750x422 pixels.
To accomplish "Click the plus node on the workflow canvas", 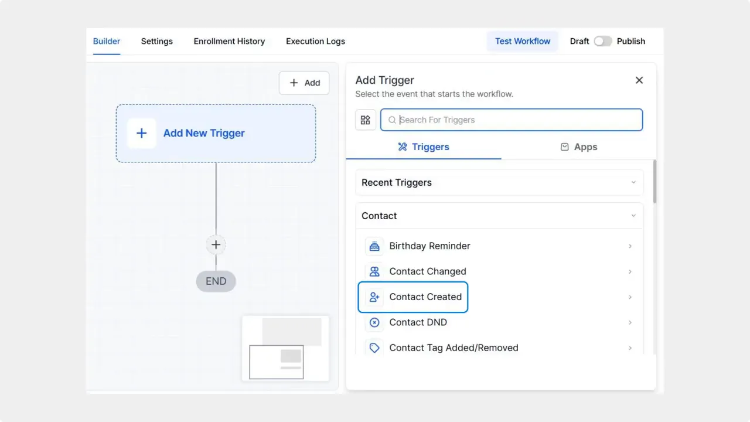I will (216, 244).
